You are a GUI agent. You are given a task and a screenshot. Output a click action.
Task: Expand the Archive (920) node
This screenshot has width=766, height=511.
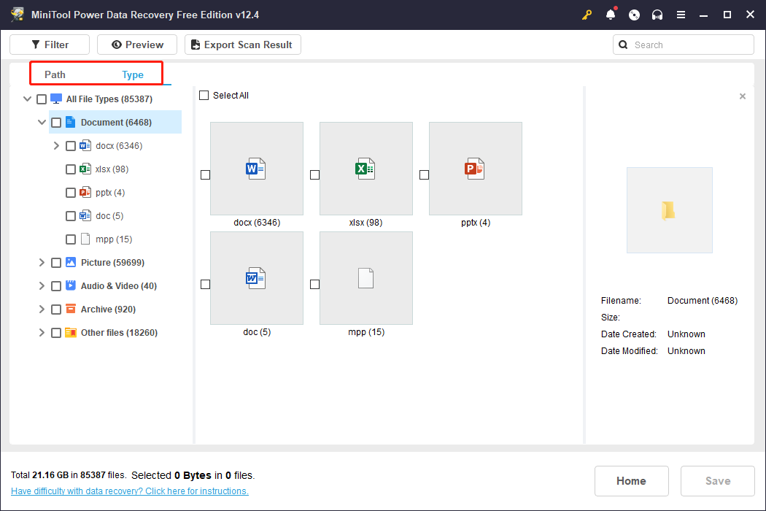(42, 310)
